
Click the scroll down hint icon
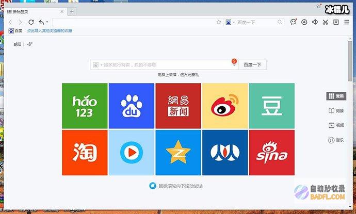coord(153,186)
